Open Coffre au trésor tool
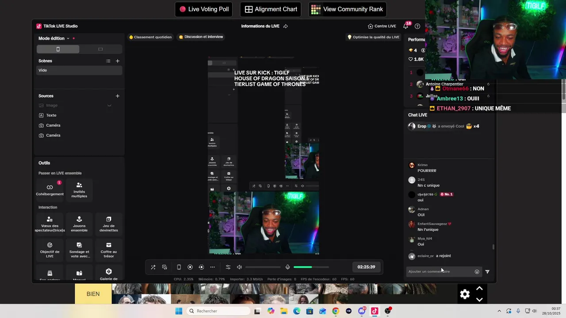 pos(109,250)
